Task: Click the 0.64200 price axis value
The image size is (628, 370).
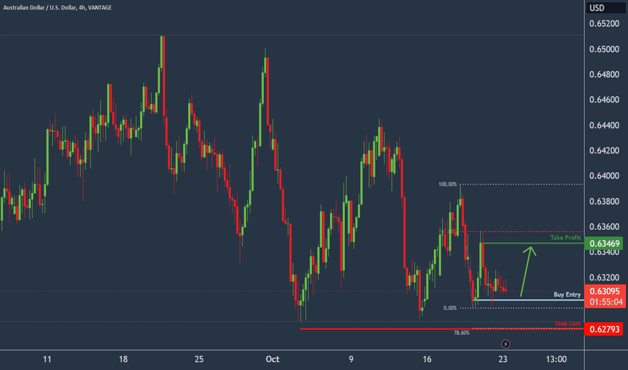Action: click(x=604, y=151)
